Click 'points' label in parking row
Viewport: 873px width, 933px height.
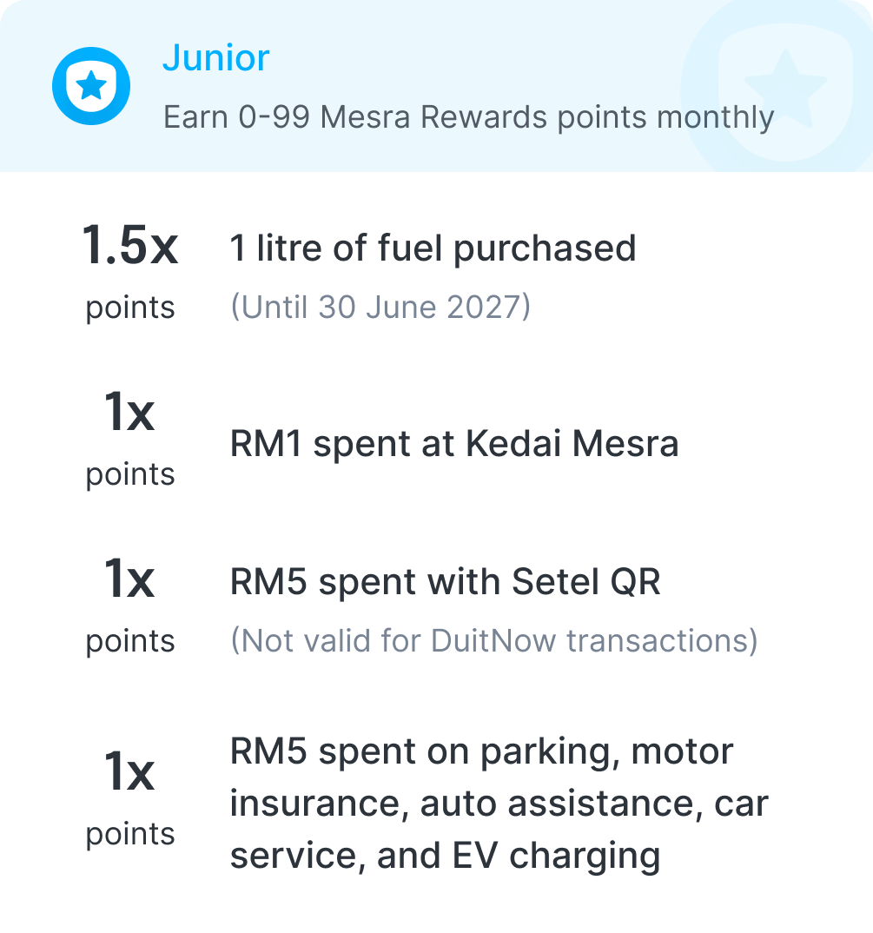pyautogui.click(x=130, y=834)
